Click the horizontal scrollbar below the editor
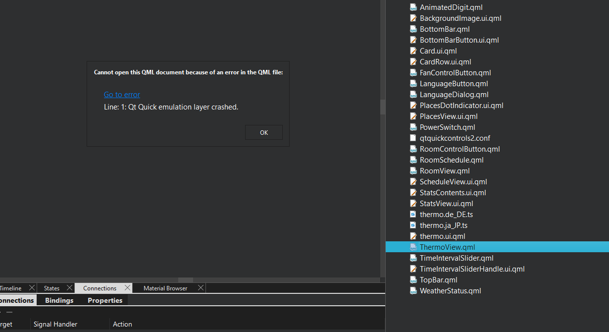 [186, 280]
